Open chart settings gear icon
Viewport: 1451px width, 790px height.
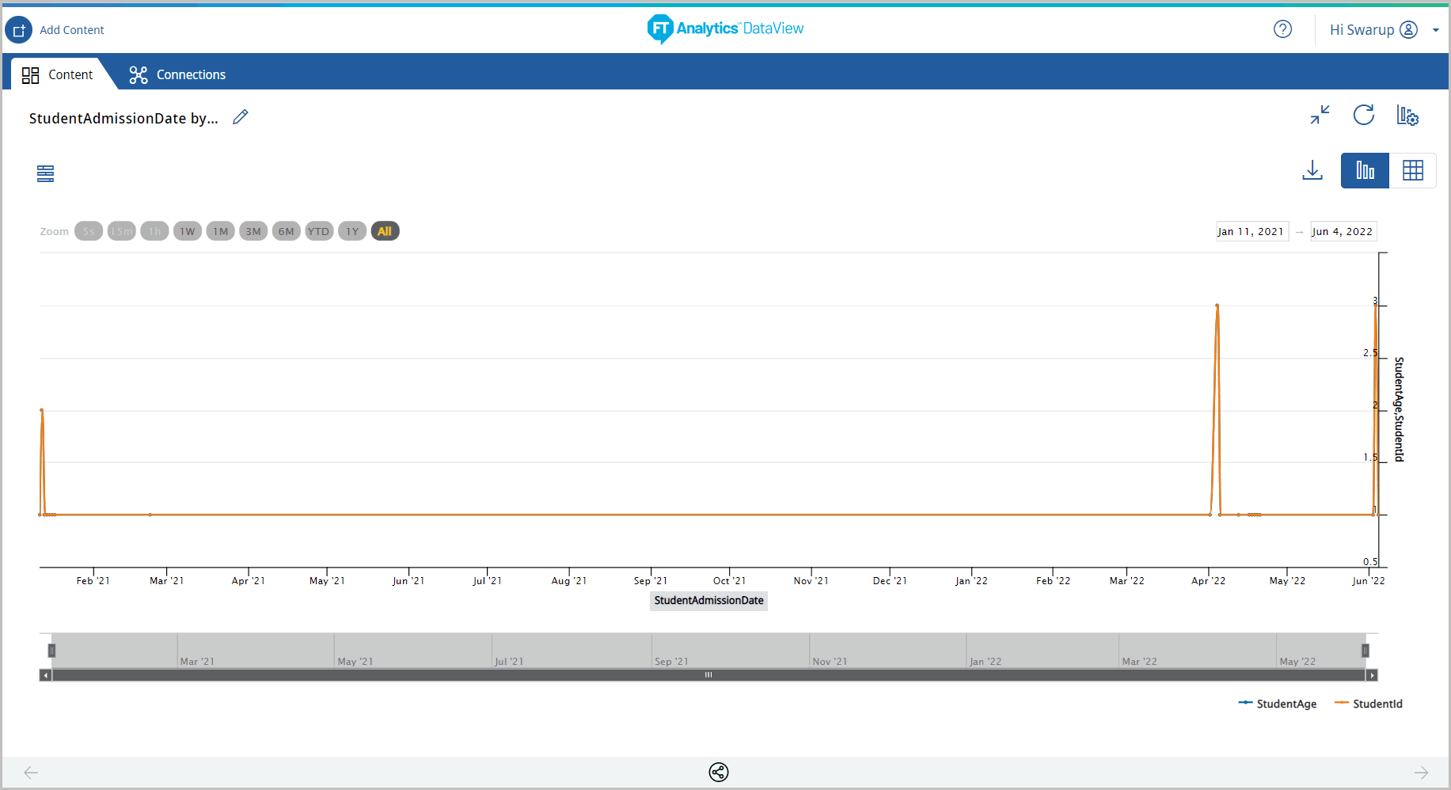tap(1407, 116)
